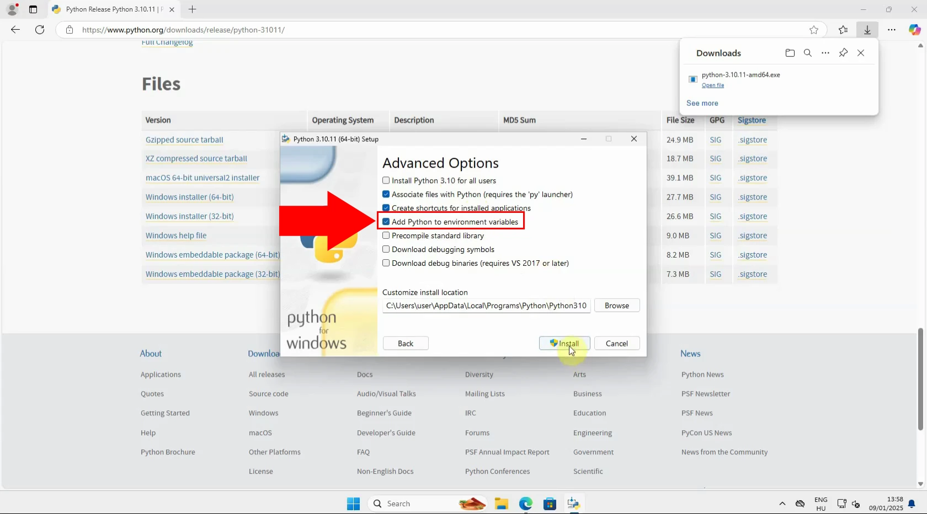Click the browser back arrow
927x514 pixels.
point(15,30)
